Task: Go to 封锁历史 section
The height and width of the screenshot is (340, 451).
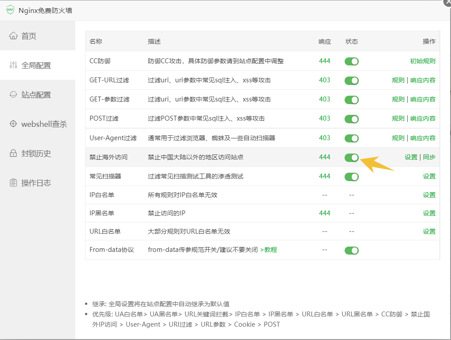Action: click(x=37, y=153)
